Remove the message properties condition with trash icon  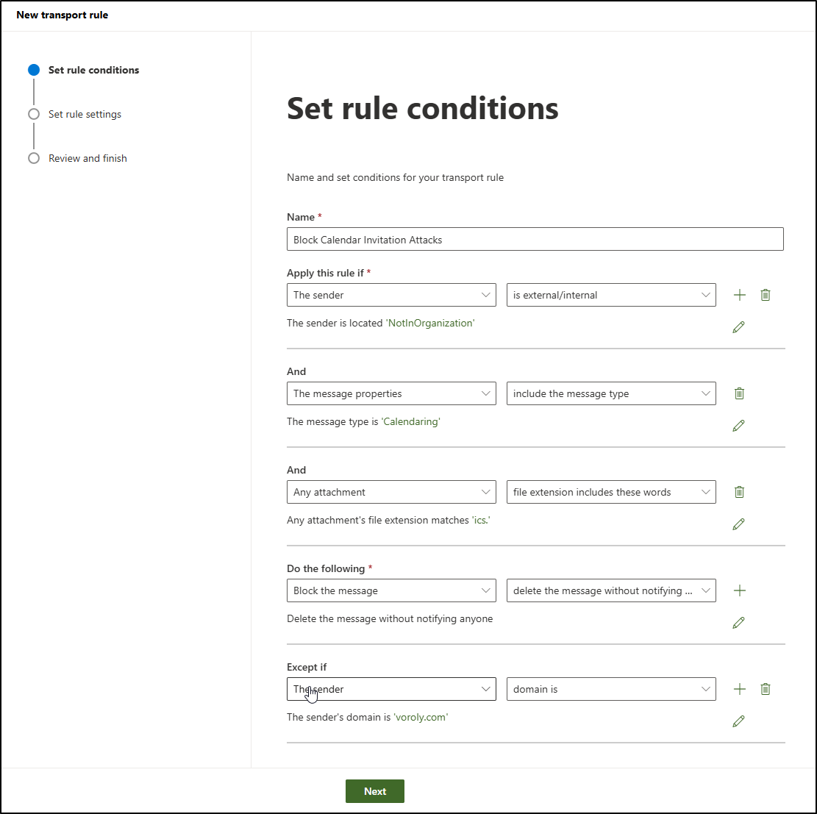point(739,393)
